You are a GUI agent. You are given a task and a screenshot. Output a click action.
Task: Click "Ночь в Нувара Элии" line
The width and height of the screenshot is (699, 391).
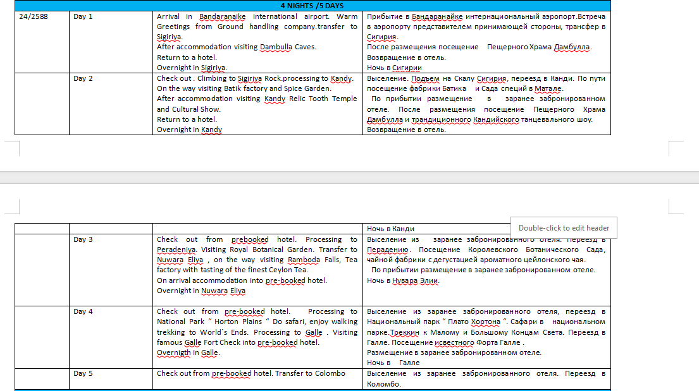(402, 280)
